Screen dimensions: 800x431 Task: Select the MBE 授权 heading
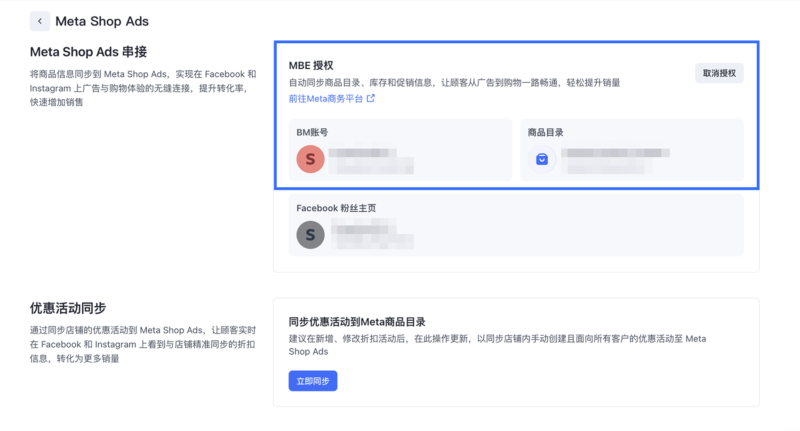click(x=311, y=65)
